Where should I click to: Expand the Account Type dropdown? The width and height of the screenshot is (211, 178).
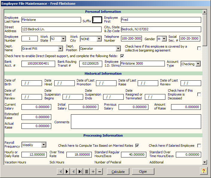[x=198, y=64]
